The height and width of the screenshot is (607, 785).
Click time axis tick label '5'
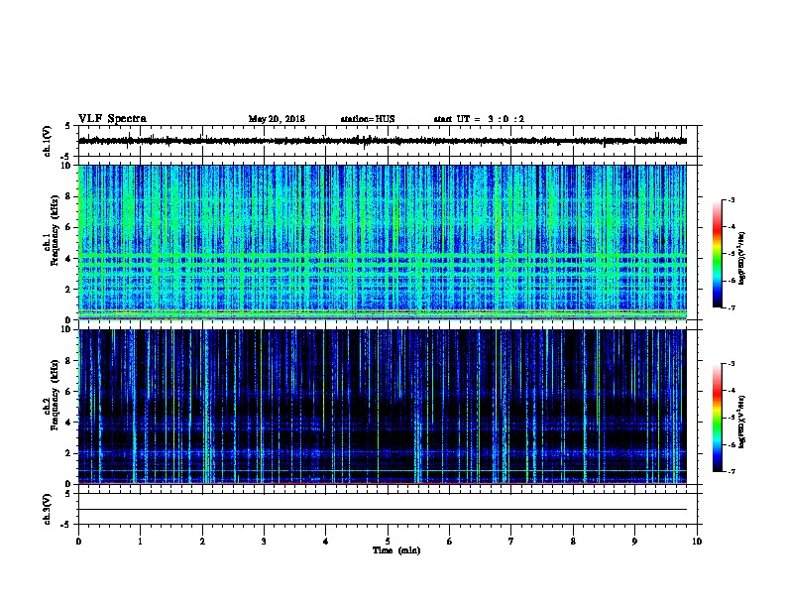388,542
